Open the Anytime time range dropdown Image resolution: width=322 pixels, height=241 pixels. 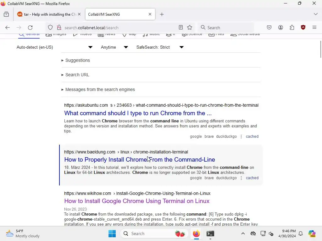pyautogui.click(x=114, y=47)
